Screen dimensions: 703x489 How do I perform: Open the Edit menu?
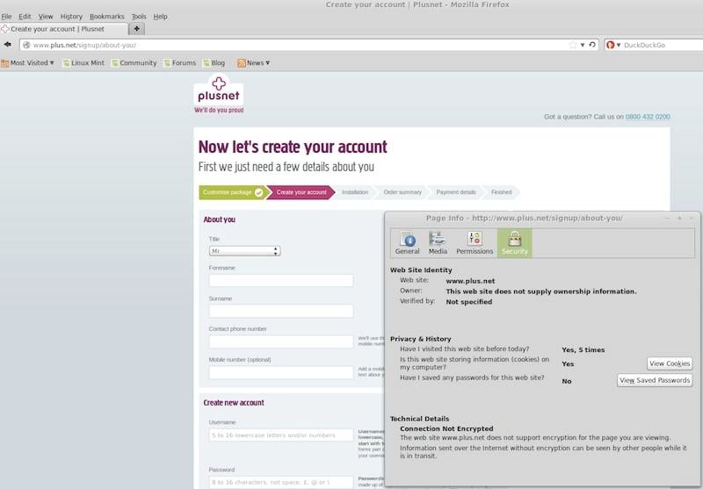tap(25, 17)
